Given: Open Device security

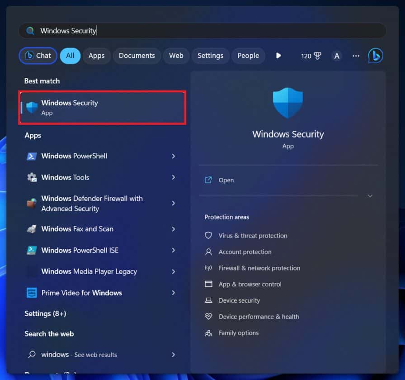Looking at the screenshot, I should (239, 300).
